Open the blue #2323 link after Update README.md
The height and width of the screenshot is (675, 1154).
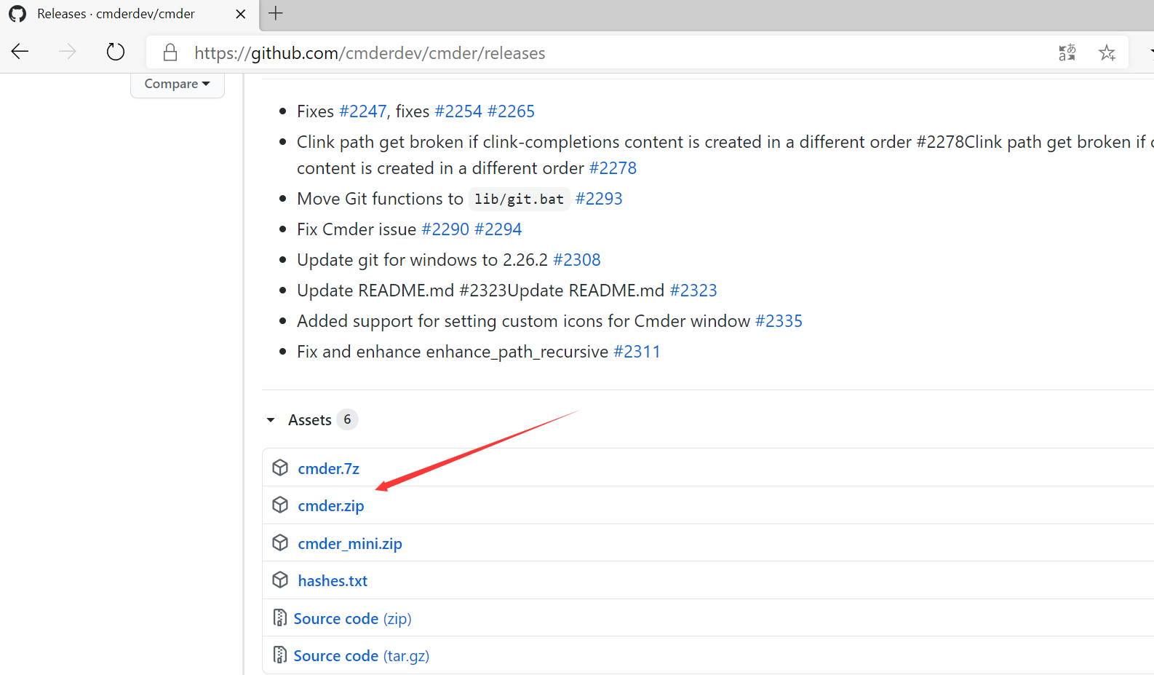[693, 291]
